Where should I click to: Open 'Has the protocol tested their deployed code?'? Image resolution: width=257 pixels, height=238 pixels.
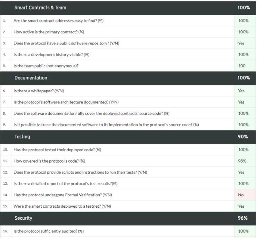[57, 150]
